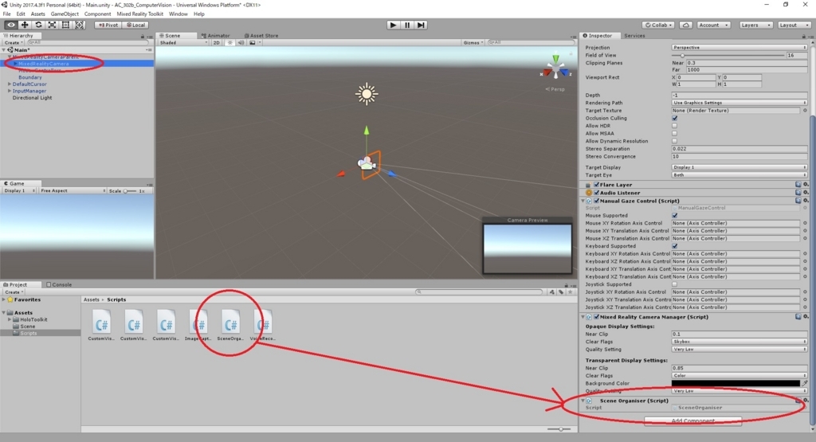Open the Mixed Reality Toolkit menu
This screenshot has width=816, height=442.
pyautogui.click(x=139, y=14)
